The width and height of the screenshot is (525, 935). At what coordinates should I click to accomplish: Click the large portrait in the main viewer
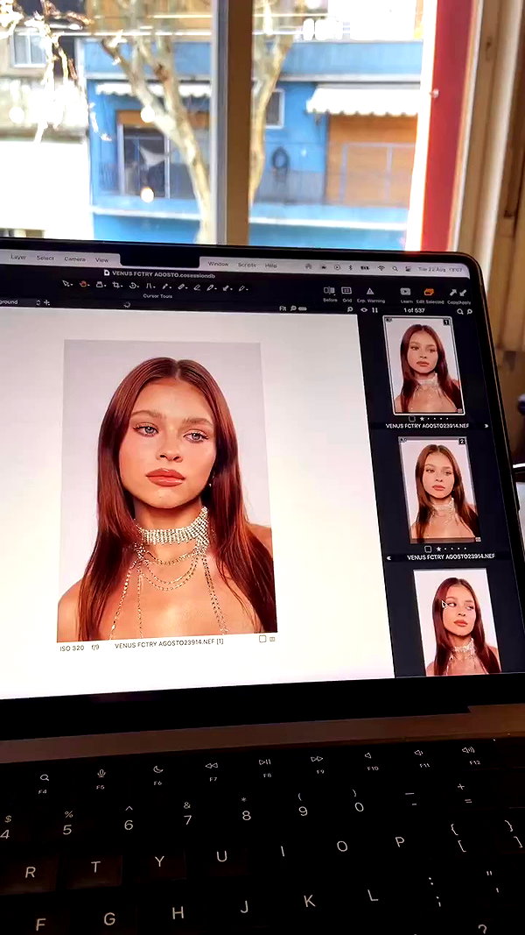click(x=166, y=490)
